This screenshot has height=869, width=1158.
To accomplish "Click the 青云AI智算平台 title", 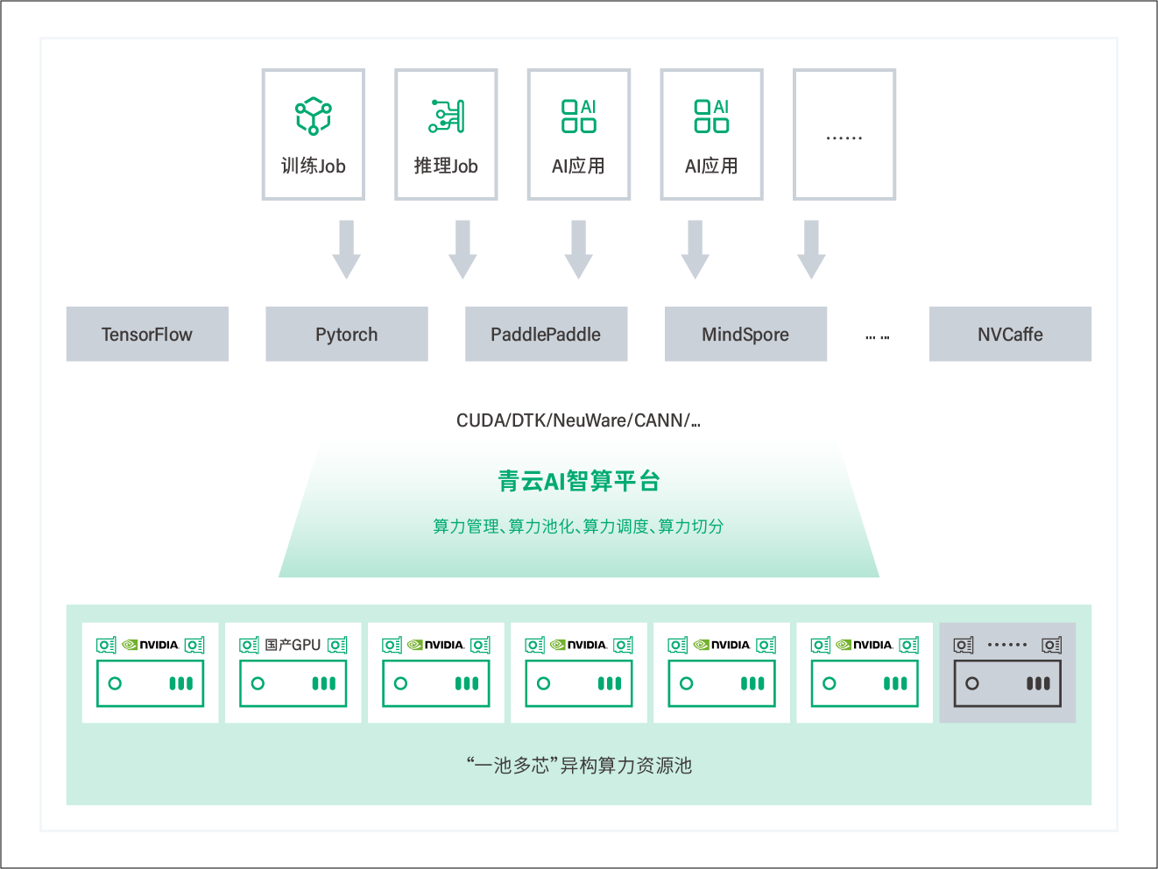I will [578, 481].
